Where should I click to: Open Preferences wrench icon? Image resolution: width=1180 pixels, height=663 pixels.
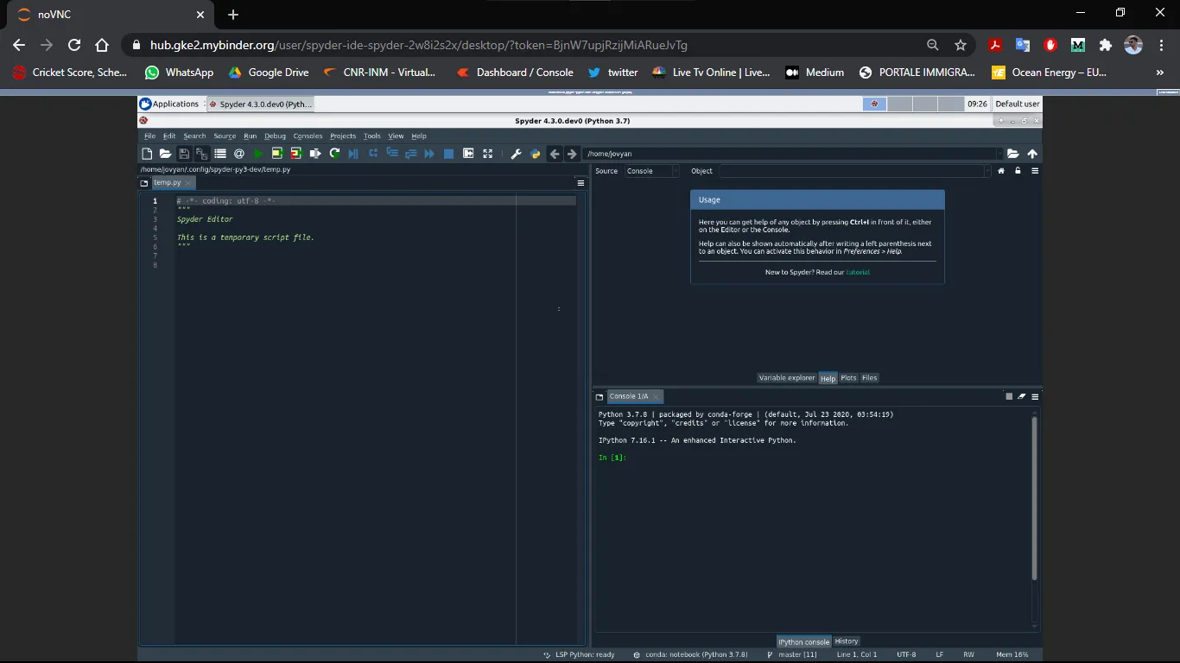coord(516,154)
